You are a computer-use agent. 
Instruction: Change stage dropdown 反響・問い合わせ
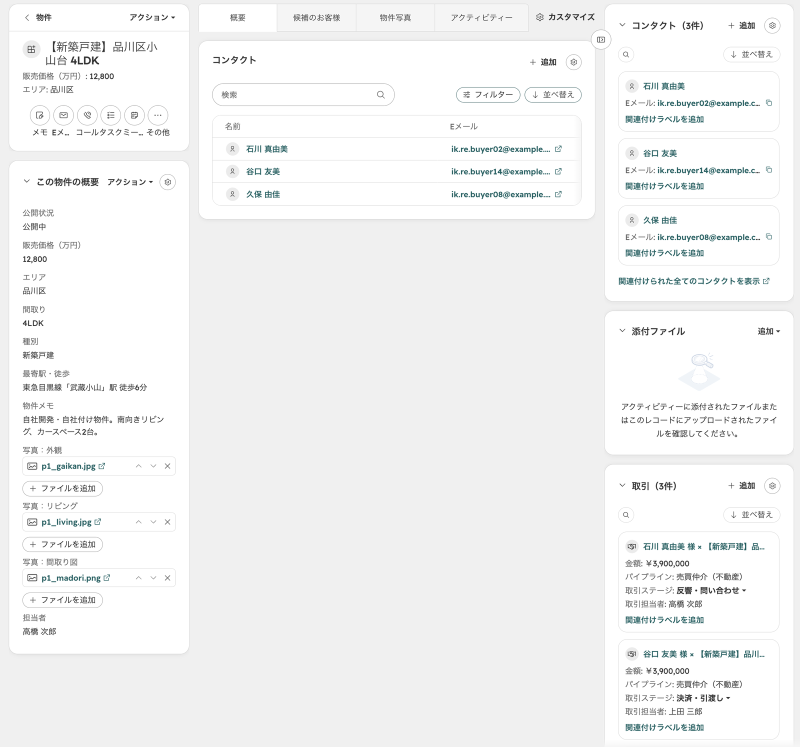pyautogui.click(x=711, y=590)
